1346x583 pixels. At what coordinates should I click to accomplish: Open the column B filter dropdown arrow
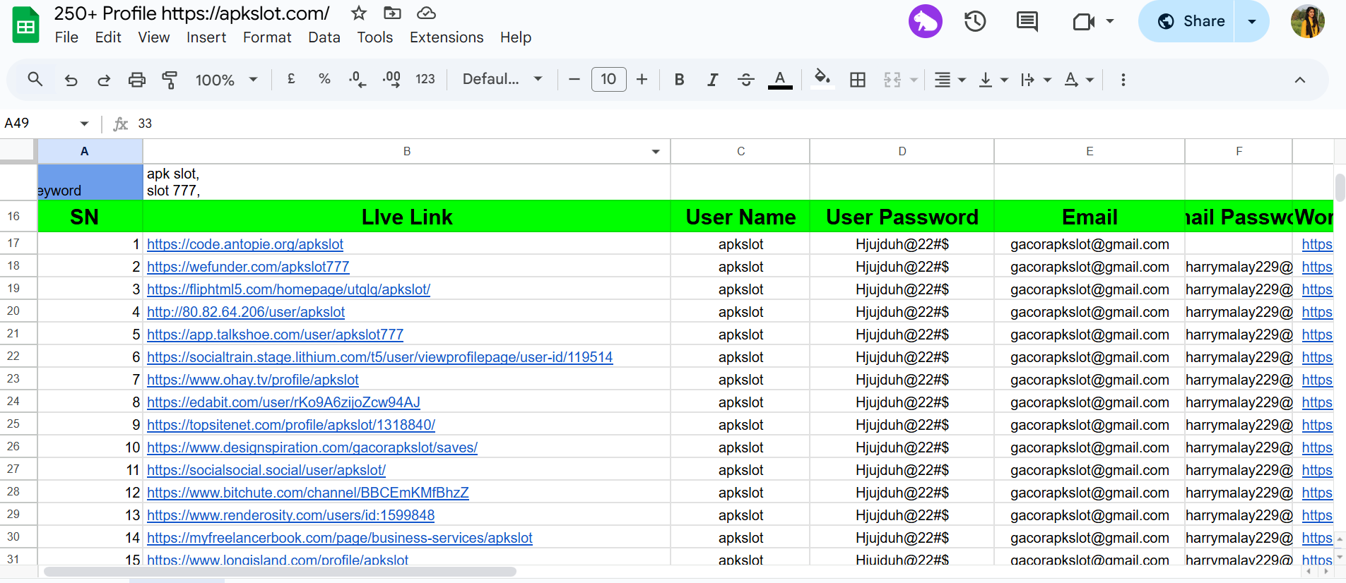[x=656, y=152]
